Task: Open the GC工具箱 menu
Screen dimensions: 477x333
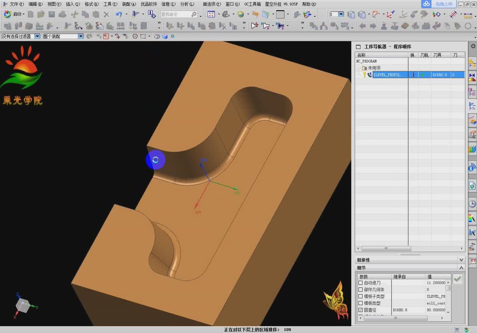Action: coord(252,4)
